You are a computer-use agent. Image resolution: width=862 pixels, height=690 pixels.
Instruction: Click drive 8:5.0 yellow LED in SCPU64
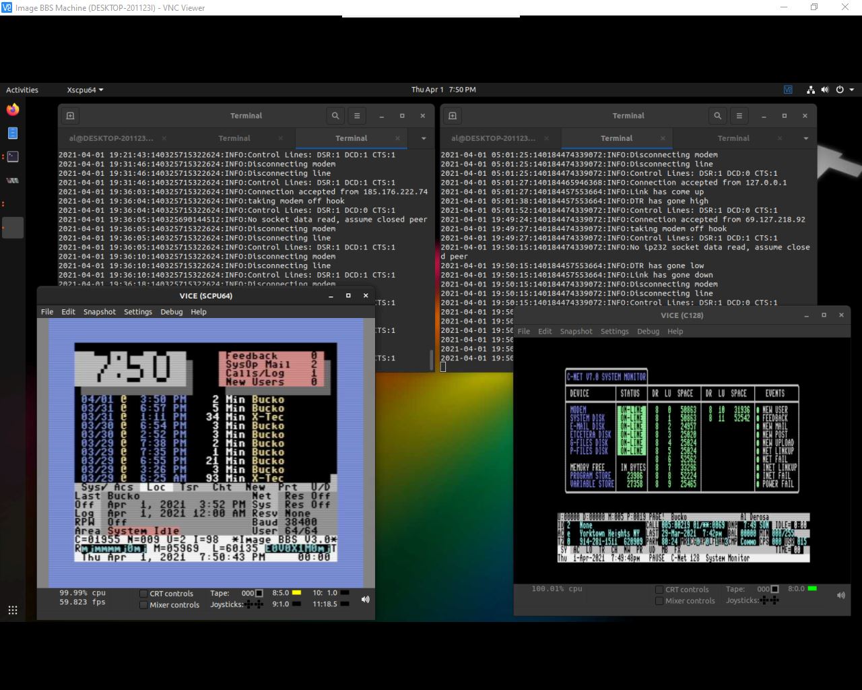pos(296,593)
